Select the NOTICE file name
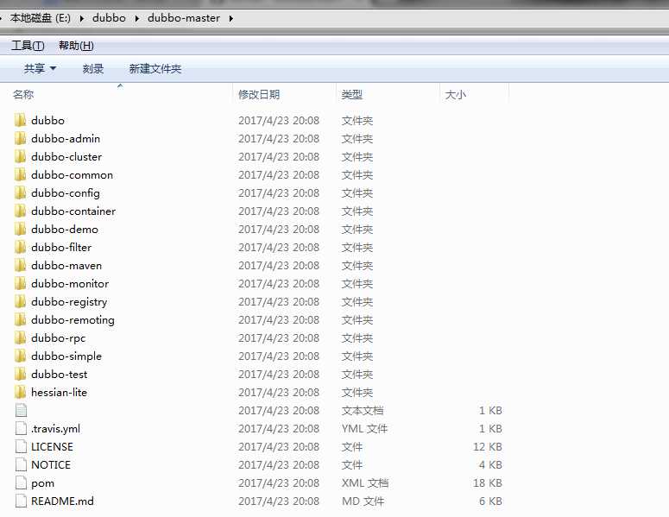 [51, 465]
